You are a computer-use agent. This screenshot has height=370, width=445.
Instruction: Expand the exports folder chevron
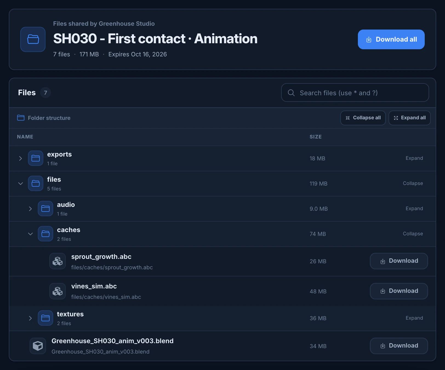tap(20, 158)
